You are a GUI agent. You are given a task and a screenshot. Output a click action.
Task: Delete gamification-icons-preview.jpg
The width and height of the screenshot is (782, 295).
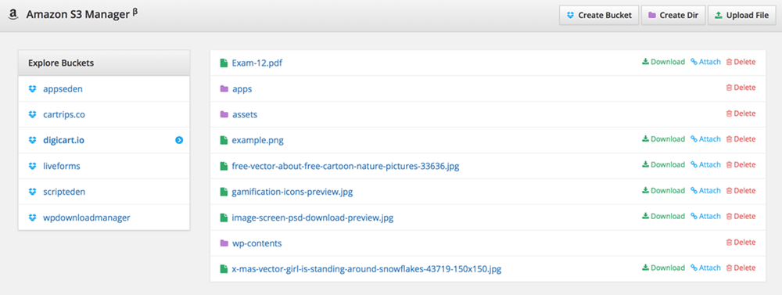pos(741,191)
